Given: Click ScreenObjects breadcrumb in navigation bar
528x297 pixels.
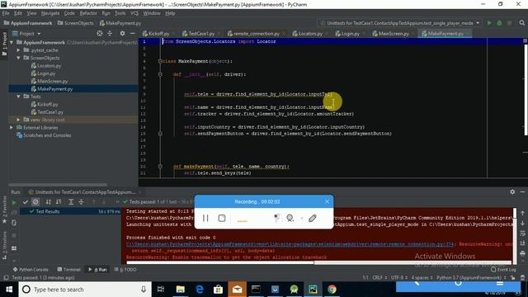Looking at the screenshot, I should click(75, 23).
